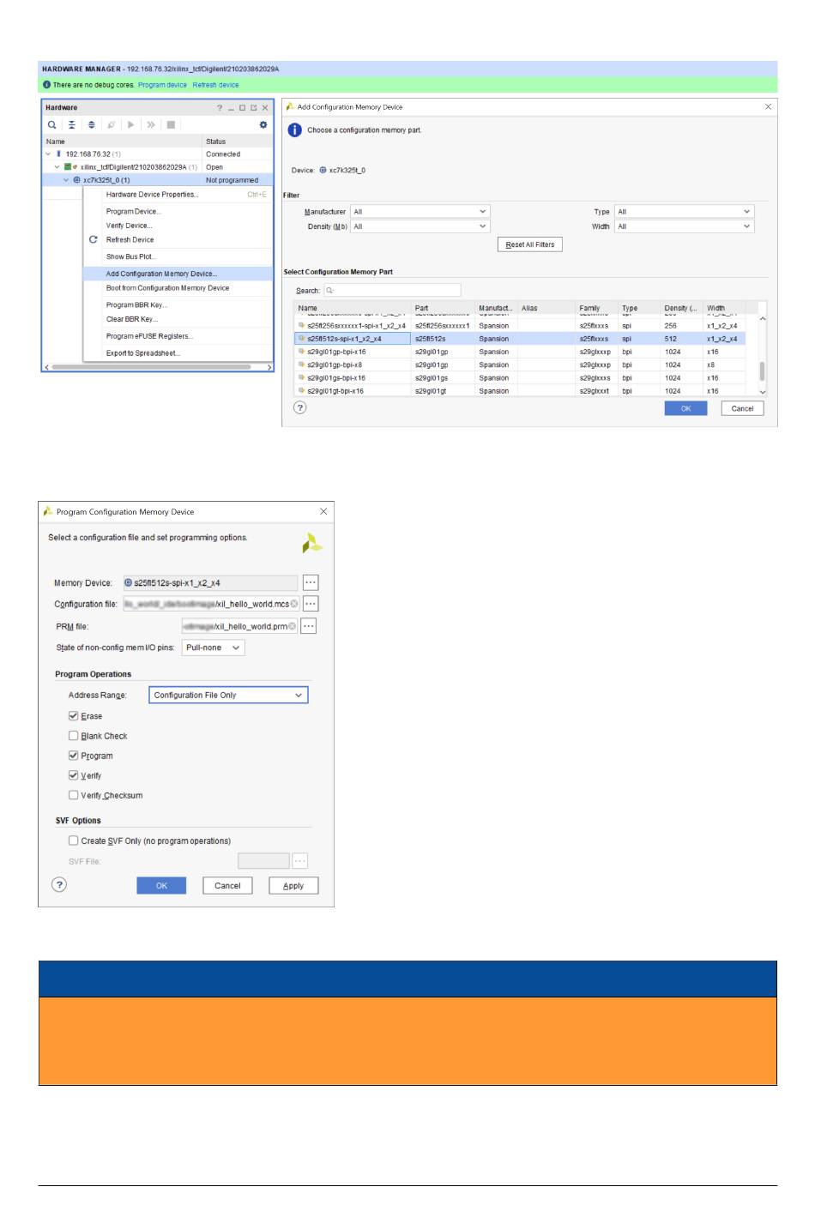Collapse the 192.168.76.32 tree node
The height and width of the screenshot is (1217, 815).
49,154
